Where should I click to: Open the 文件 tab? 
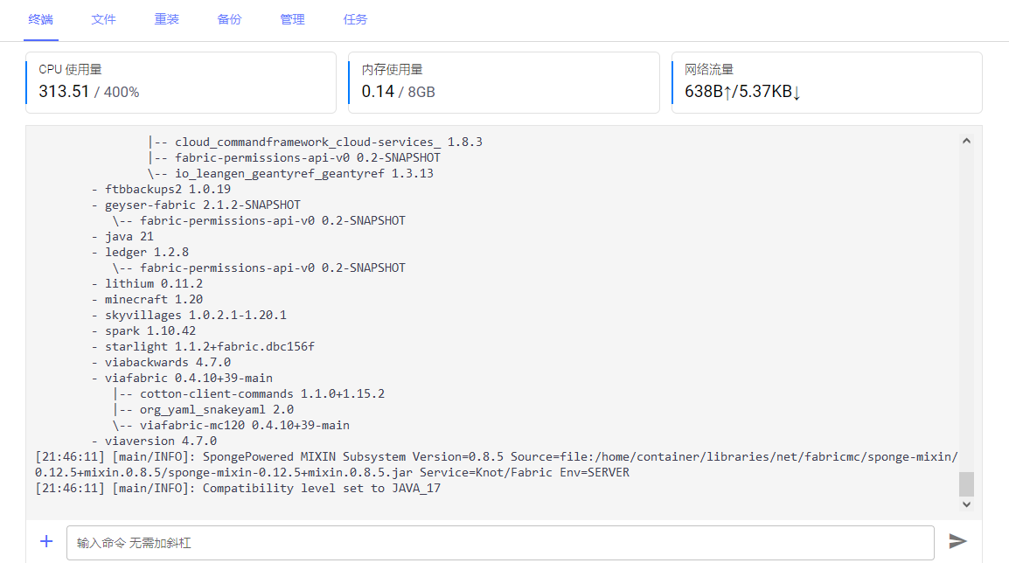(x=103, y=19)
